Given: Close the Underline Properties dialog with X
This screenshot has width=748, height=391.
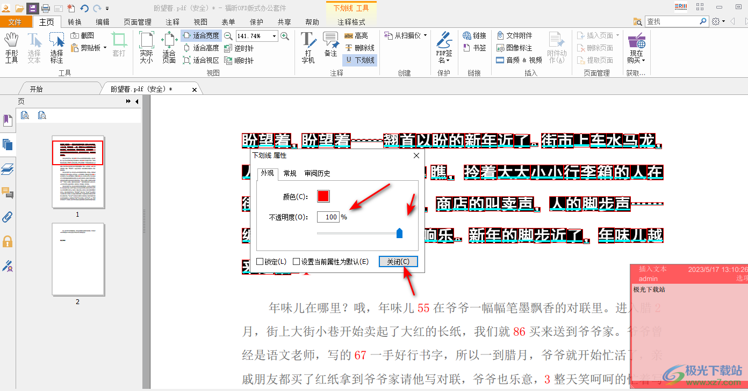Looking at the screenshot, I should (x=416, y=156).
